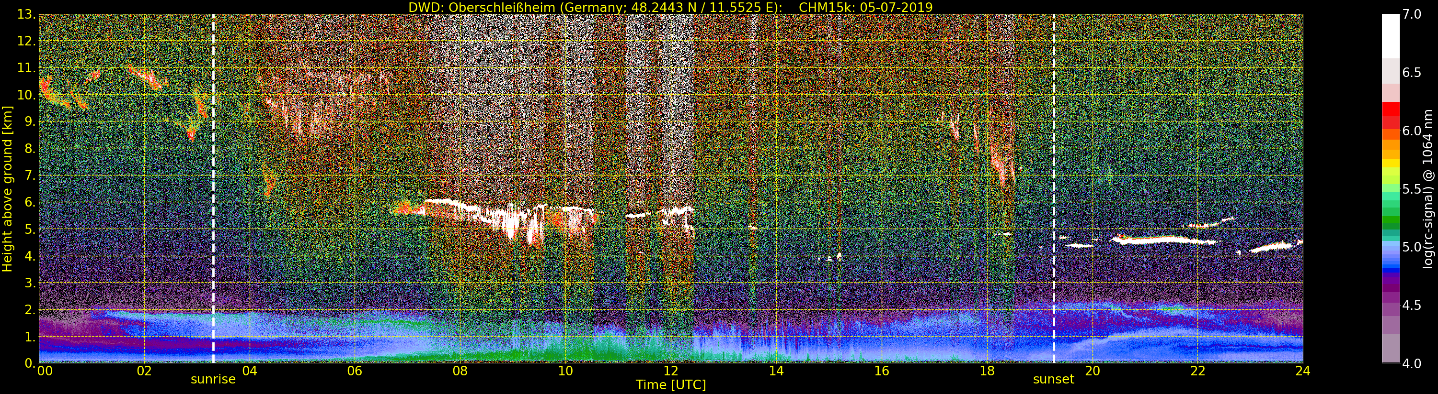Click the 'Time [UTC]' x-axis label
This screenshot has width=1438, height=394.
pos(671,385)
